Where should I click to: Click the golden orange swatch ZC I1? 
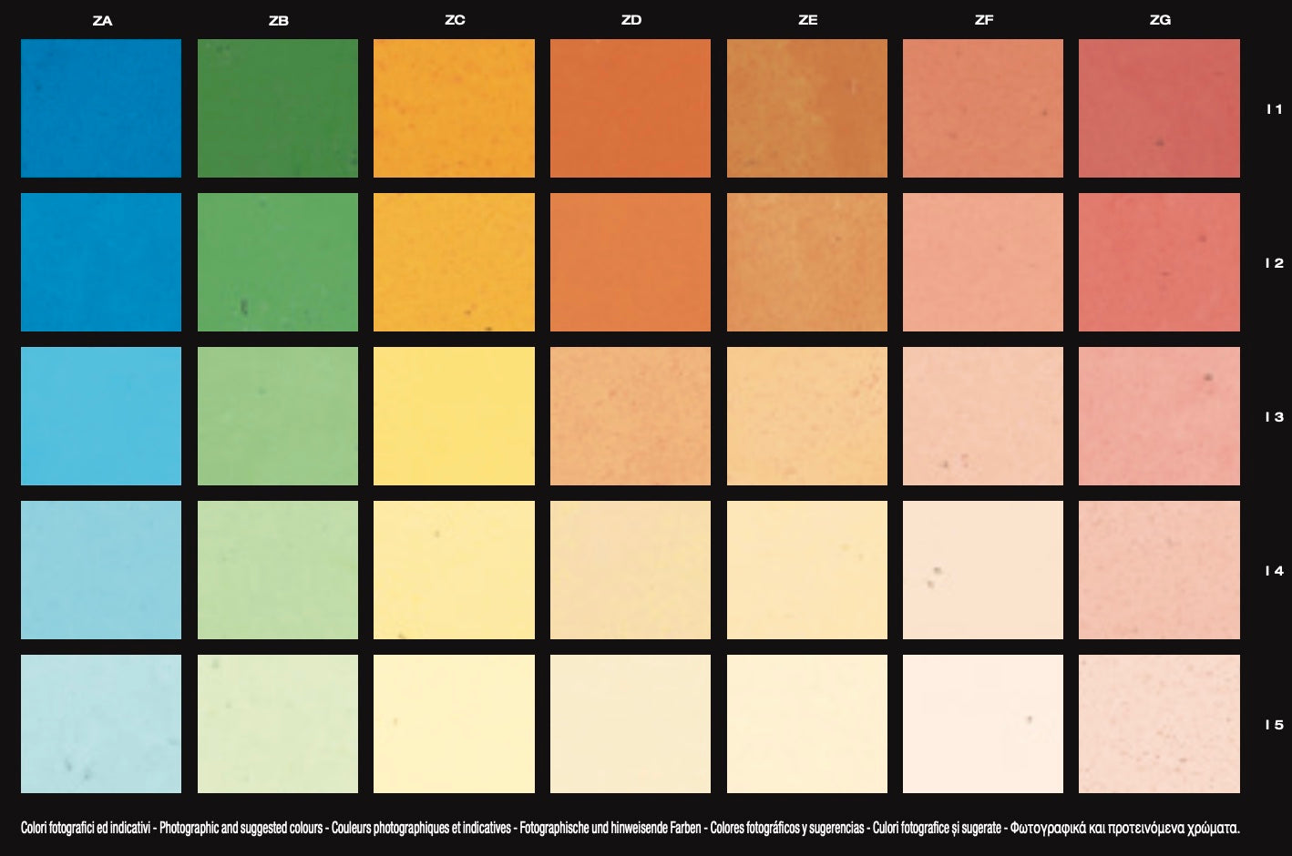coord(454,108)
